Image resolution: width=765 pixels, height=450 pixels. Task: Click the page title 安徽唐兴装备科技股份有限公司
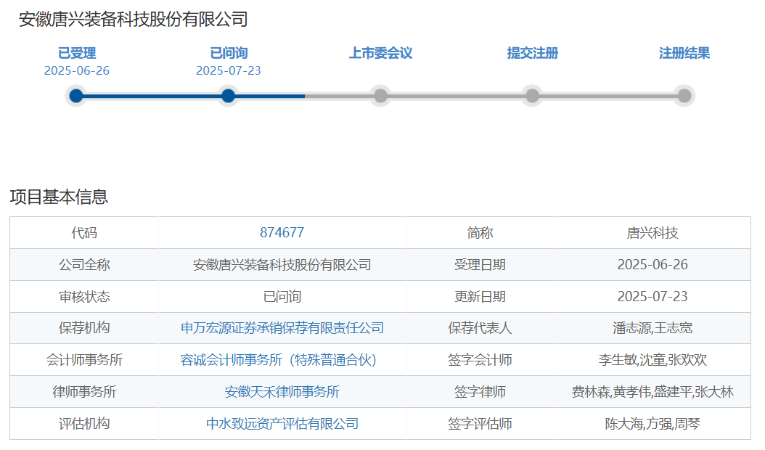point(134,20)
